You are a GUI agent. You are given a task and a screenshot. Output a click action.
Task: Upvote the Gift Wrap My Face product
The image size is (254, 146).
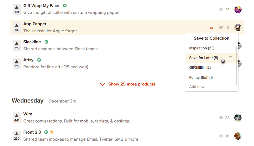pos(17,10)
